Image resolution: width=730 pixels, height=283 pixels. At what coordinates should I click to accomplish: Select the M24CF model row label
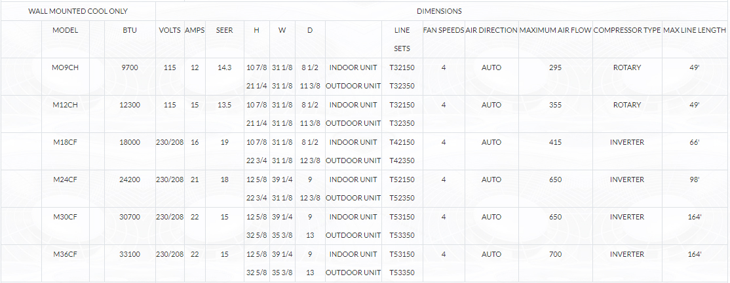(x=65, y=179)
